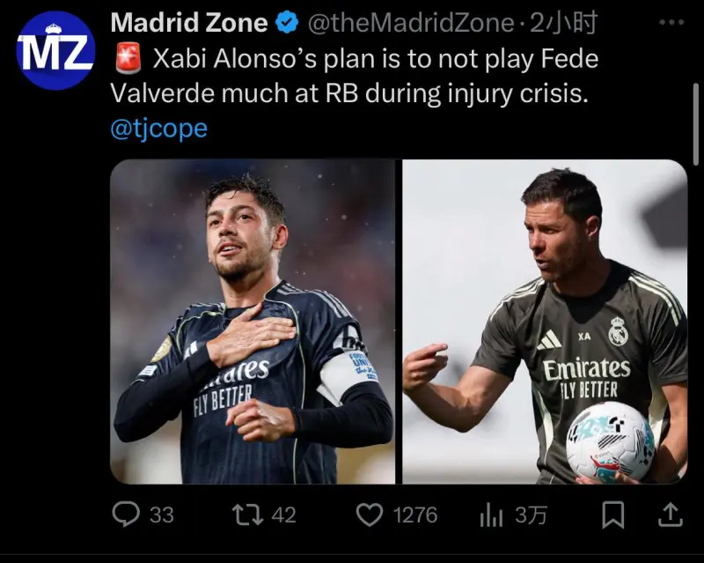View the Fede Valverde photo

point(253,322)
